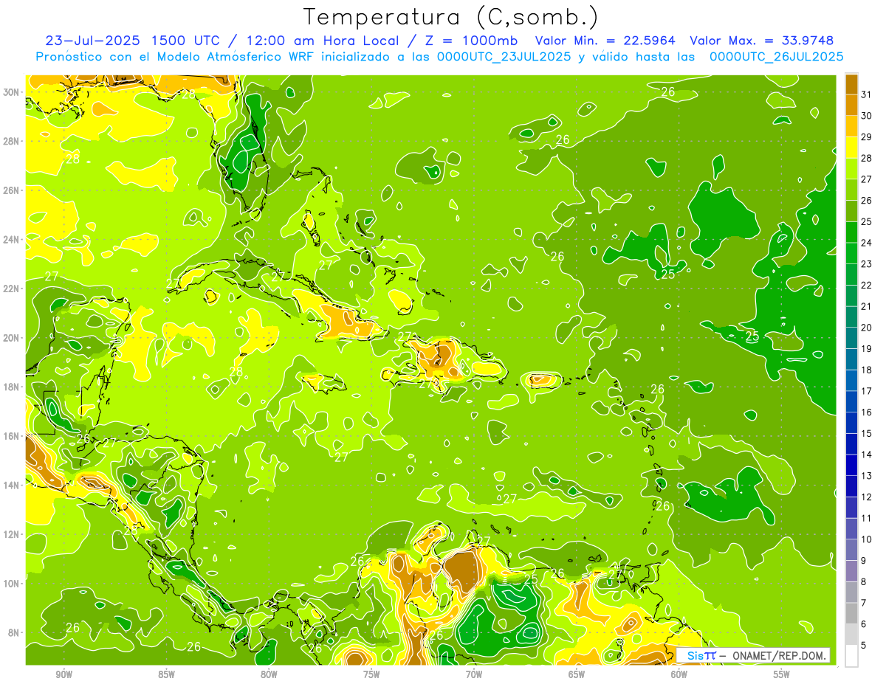Click the color bar label '13'
The width and height of the screenshot is (886, 684).
867,476
